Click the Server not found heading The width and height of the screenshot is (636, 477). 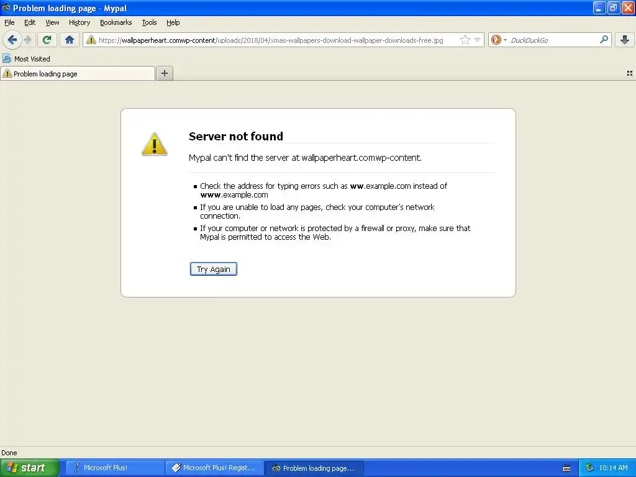click(236, 136)
